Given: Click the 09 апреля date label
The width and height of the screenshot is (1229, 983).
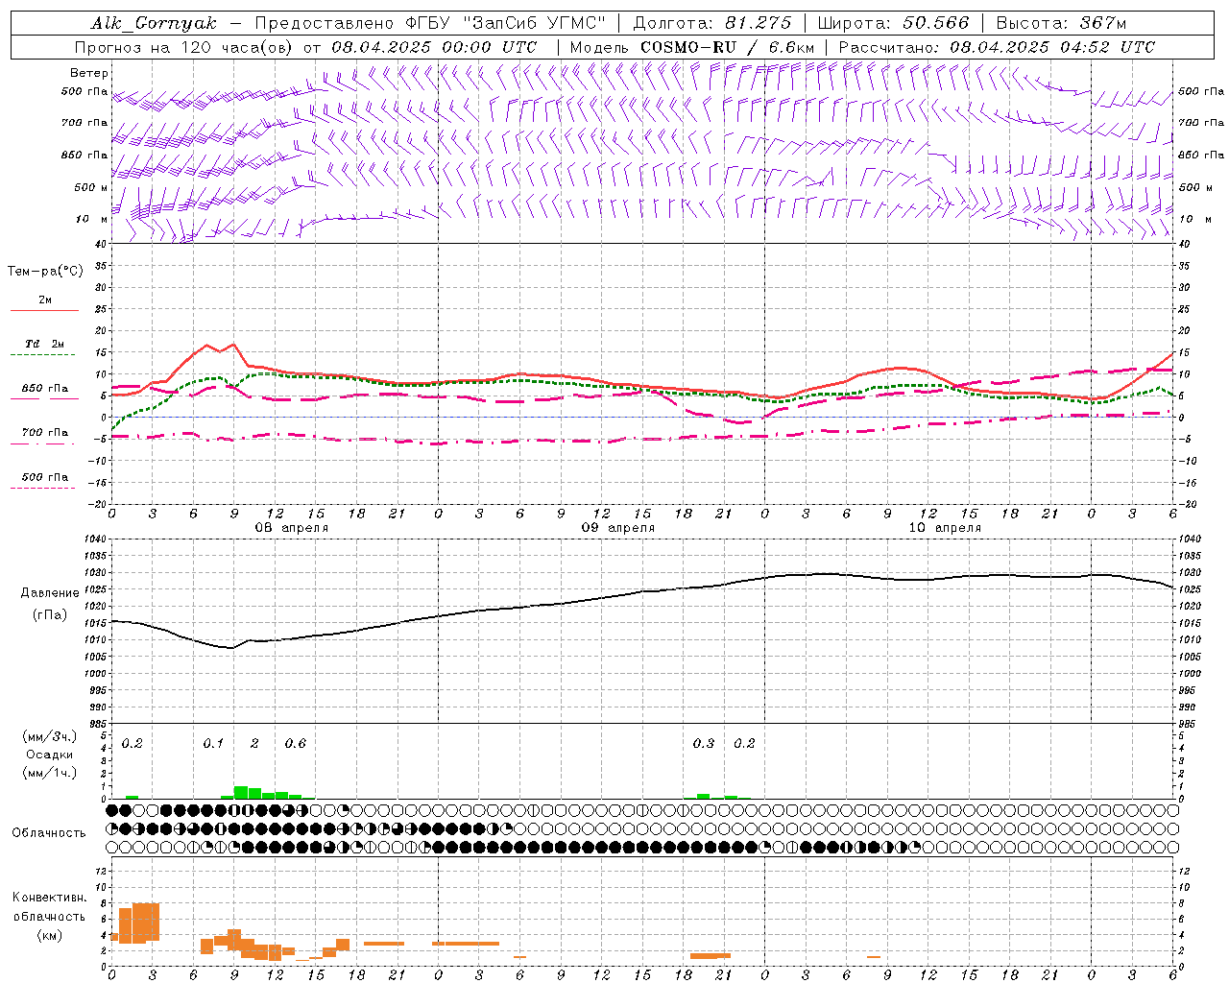Looking at the screenshot, I should (618, 527).
